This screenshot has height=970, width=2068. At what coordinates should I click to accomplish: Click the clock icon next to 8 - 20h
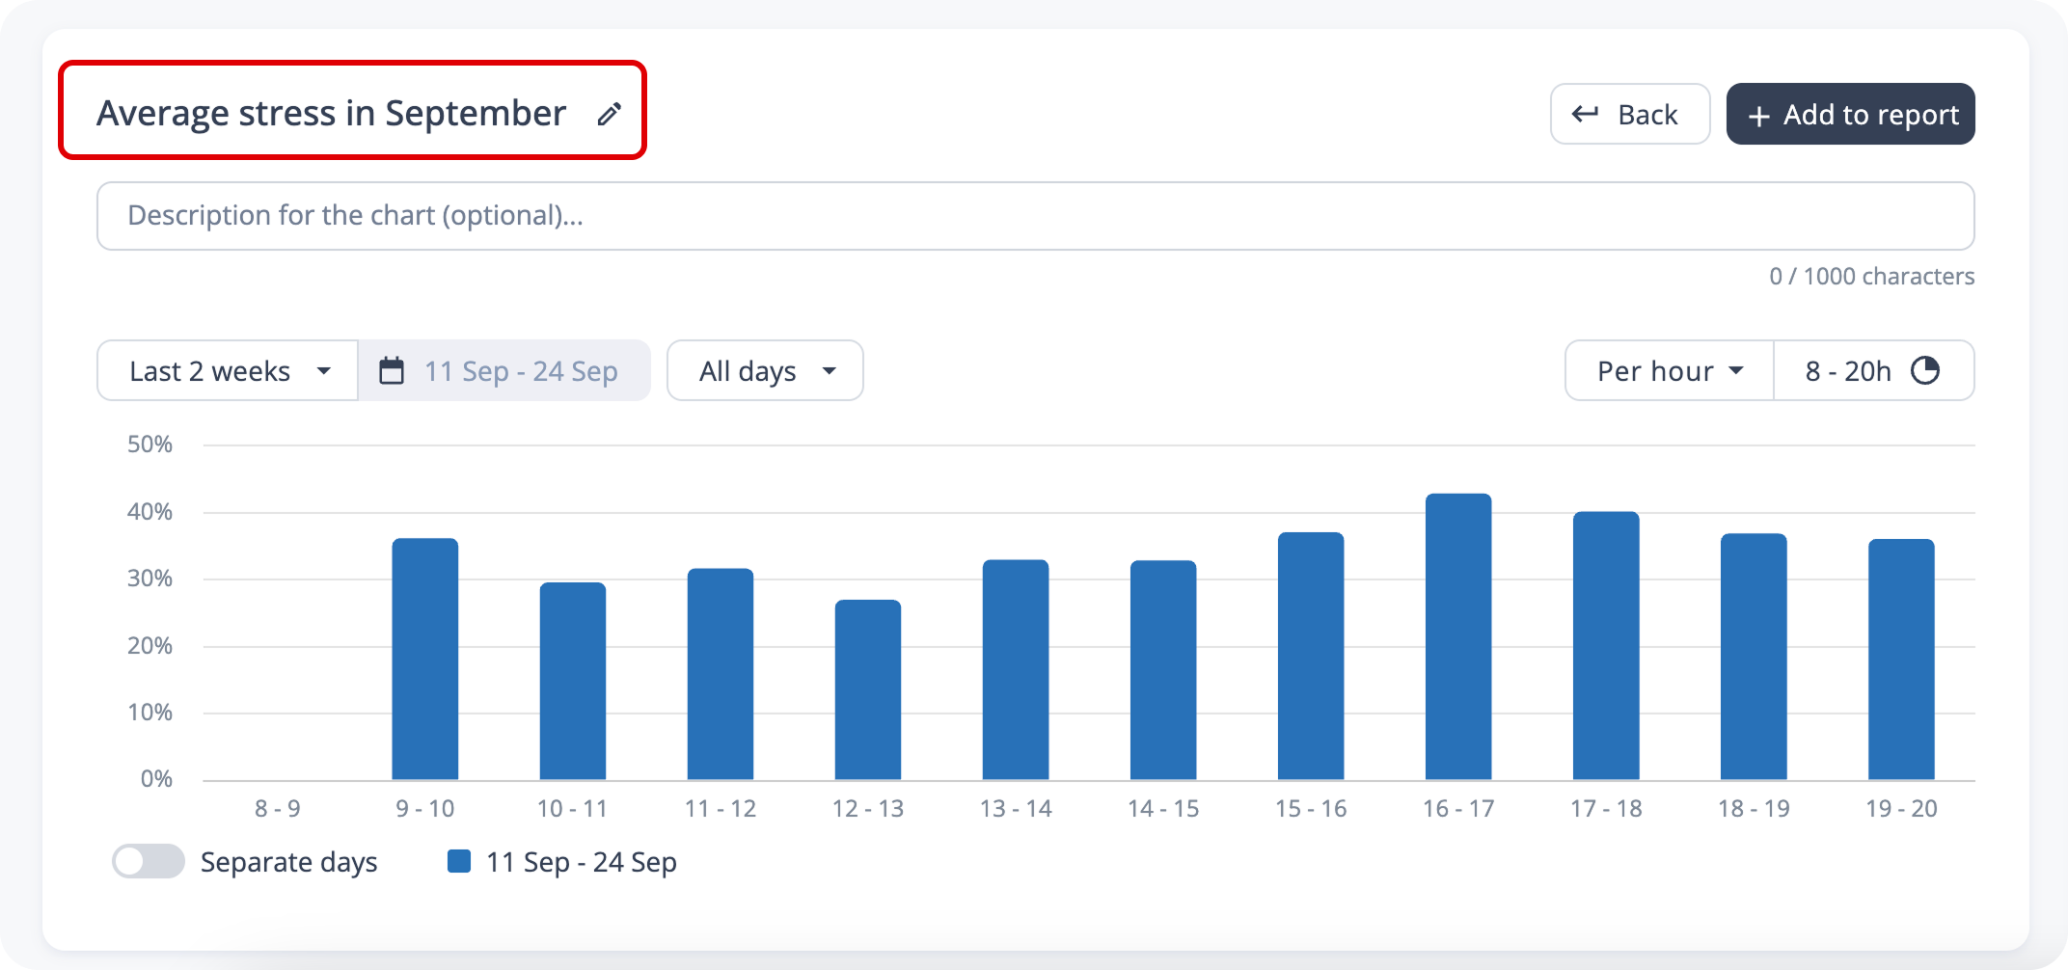1925,371
